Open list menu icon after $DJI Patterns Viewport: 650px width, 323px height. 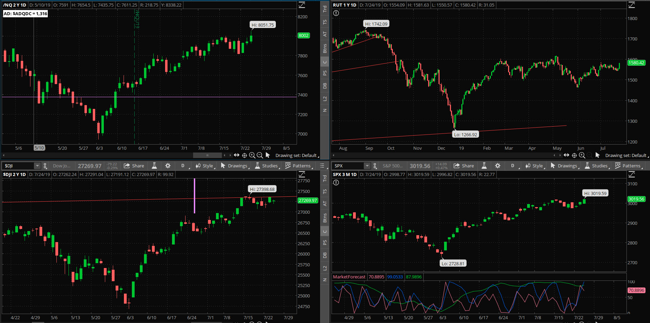pos(322,166)
